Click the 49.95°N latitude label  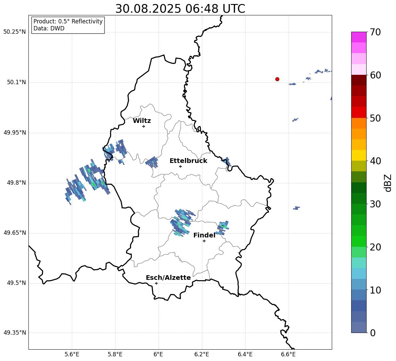(15, 132)
